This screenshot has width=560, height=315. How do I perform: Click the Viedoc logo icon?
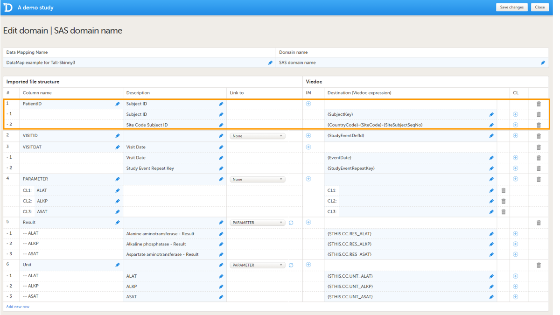pyautogui.click(x=8, y=7)
